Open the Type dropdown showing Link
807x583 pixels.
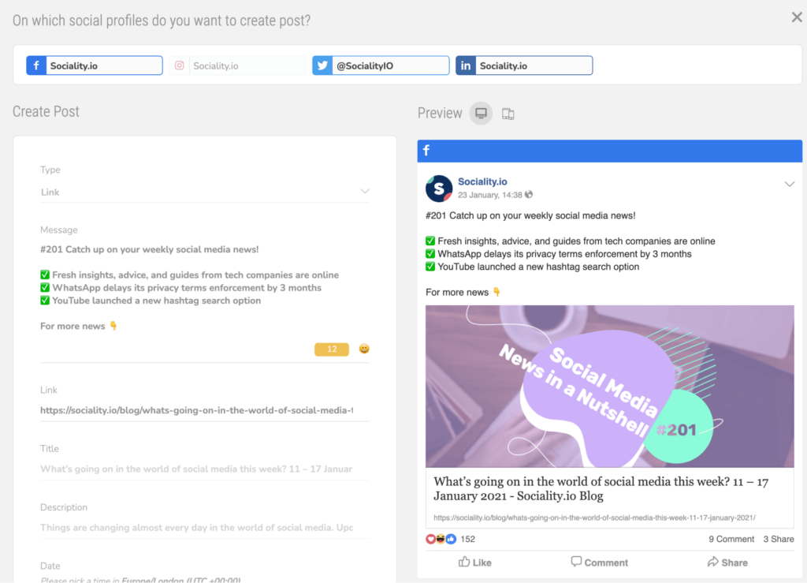205,192
